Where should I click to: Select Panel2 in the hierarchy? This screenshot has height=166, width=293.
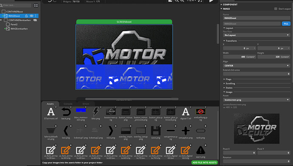pyautogui.click(x=14, y=25)
